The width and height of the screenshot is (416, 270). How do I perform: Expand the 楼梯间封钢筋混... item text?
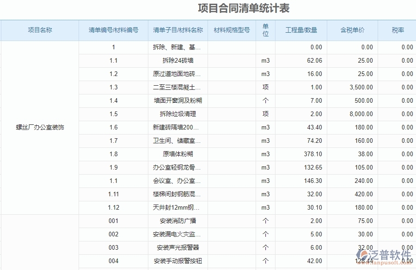(x=176, y=194)
